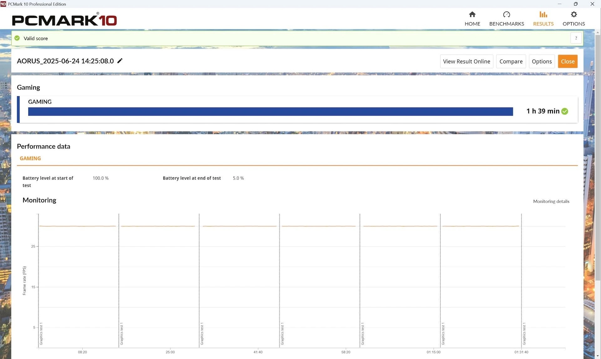Click the green Valid score checkmark

(x=17, y=38)
